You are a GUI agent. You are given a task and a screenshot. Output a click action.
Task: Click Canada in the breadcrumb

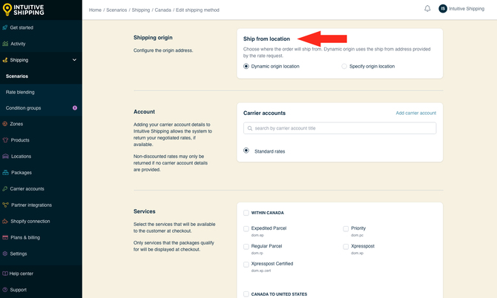163,10
